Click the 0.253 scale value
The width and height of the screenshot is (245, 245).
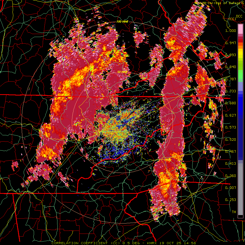point(231,200)
